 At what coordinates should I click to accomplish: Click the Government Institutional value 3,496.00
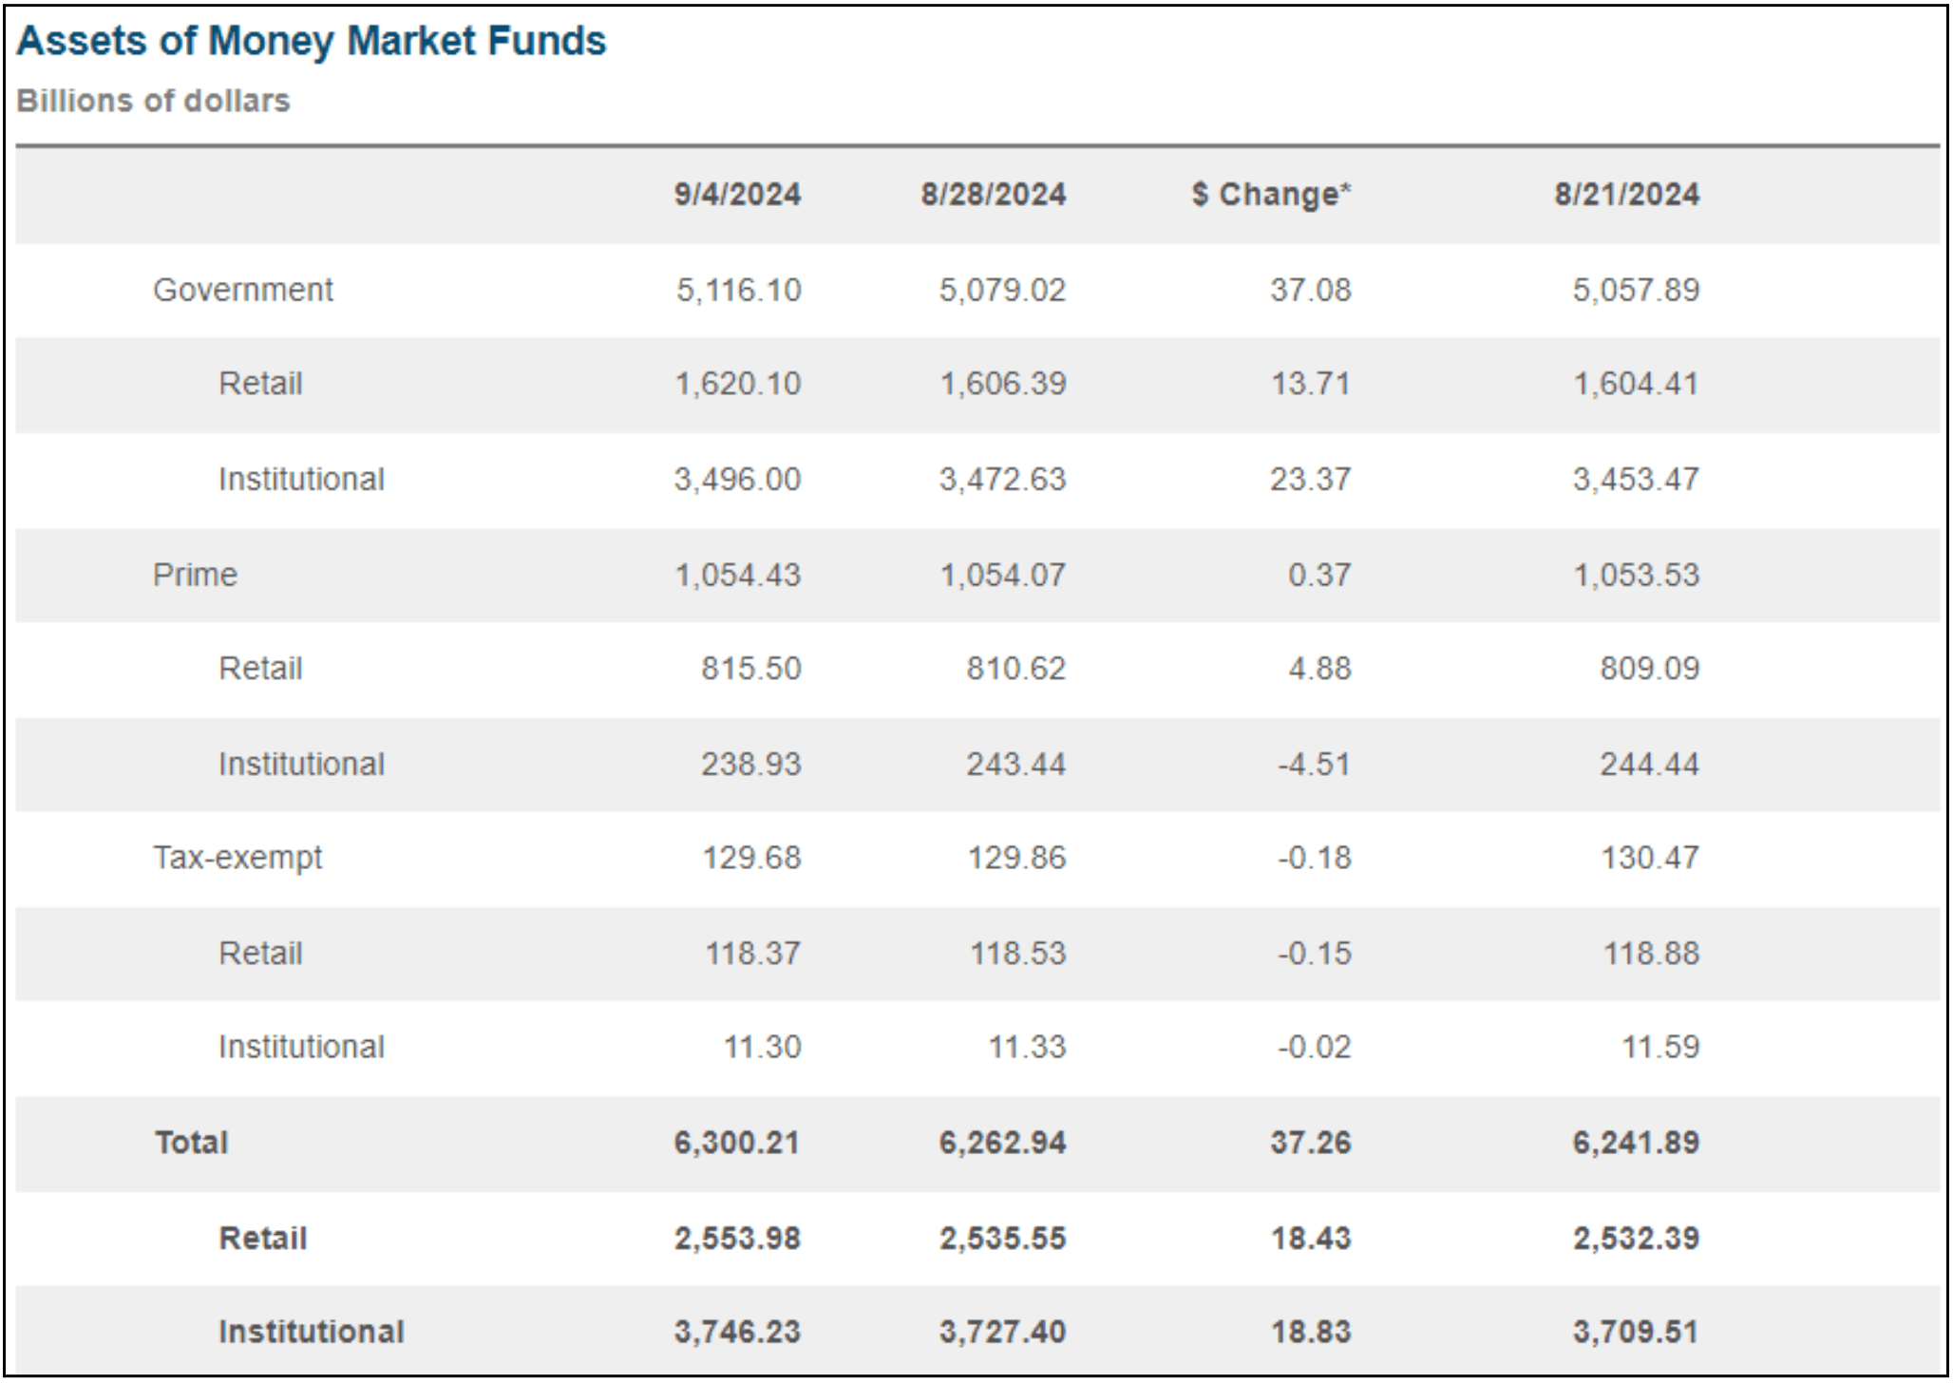pyautogui.click(x=737, y=479)
